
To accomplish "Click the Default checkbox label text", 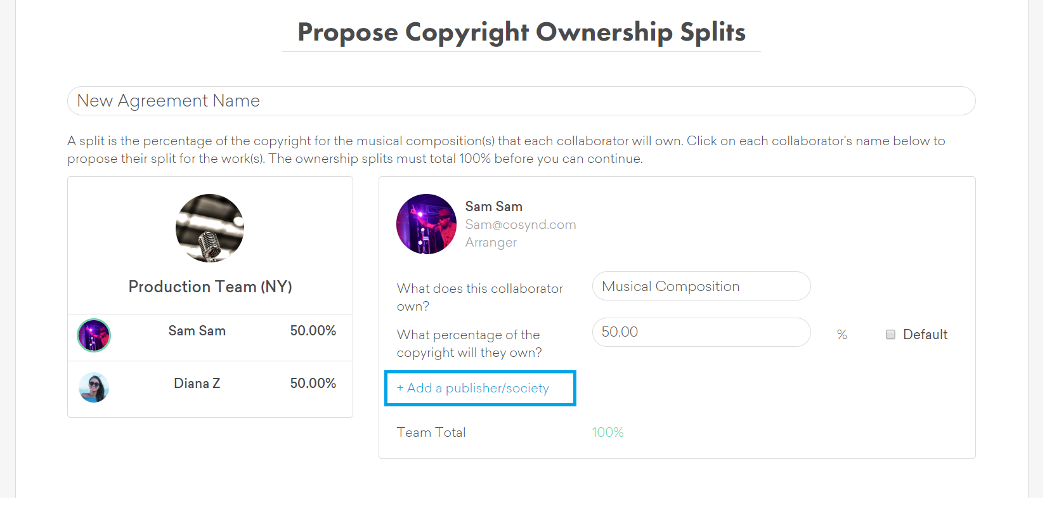I will tap(925, 335).
